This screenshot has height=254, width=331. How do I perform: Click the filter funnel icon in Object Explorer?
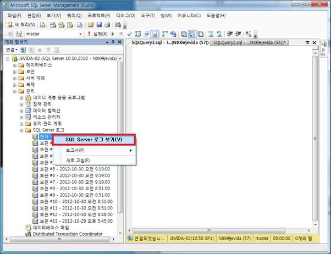48,50
